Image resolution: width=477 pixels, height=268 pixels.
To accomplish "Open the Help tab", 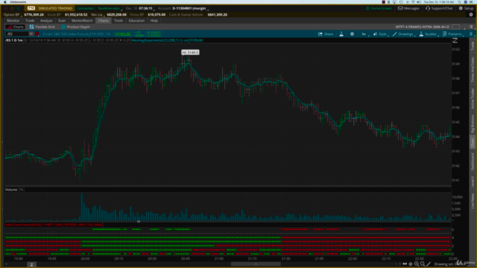I will pos(154,21).
